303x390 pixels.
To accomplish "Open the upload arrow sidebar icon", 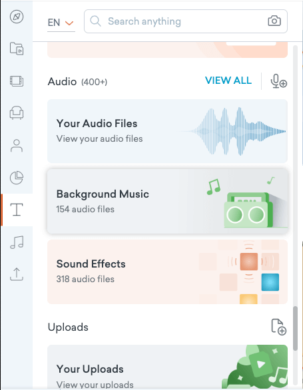I will tap(17, 274).
